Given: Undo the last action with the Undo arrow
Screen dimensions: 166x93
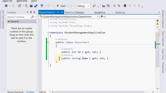Looking at the screenshot, I should (42, 6).
